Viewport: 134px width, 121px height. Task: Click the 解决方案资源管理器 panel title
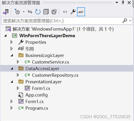pyautogui.click(x=21, y=3)
